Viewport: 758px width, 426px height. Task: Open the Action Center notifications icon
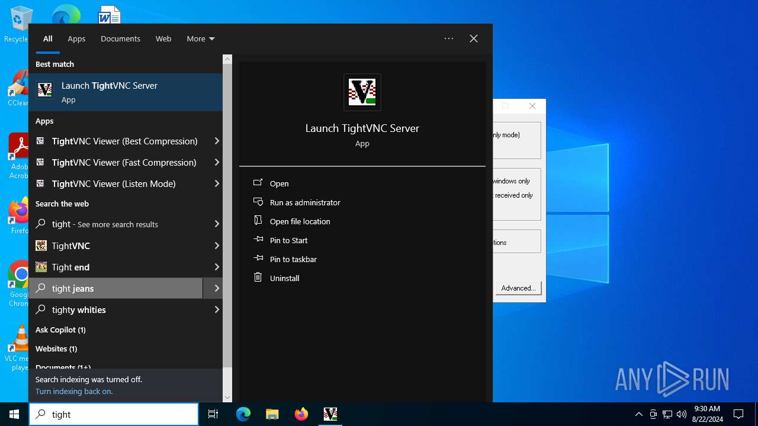click(x=738, y=414)
